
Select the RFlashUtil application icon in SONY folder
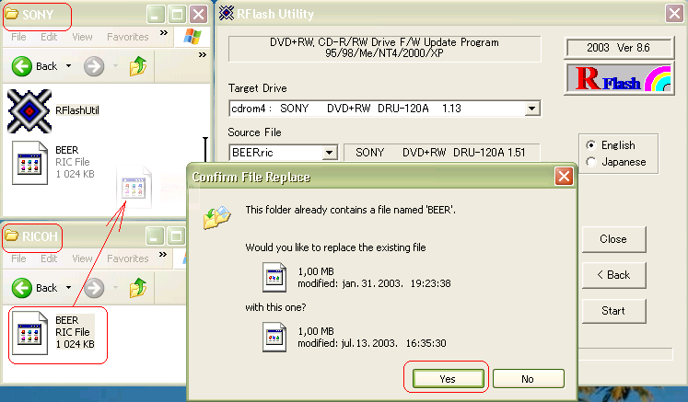coord(29,111)
